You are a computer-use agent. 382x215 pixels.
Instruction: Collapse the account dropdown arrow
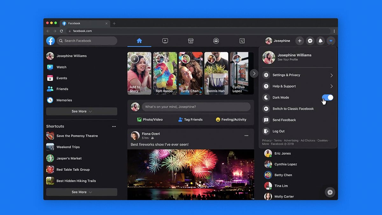pos(331,41)
